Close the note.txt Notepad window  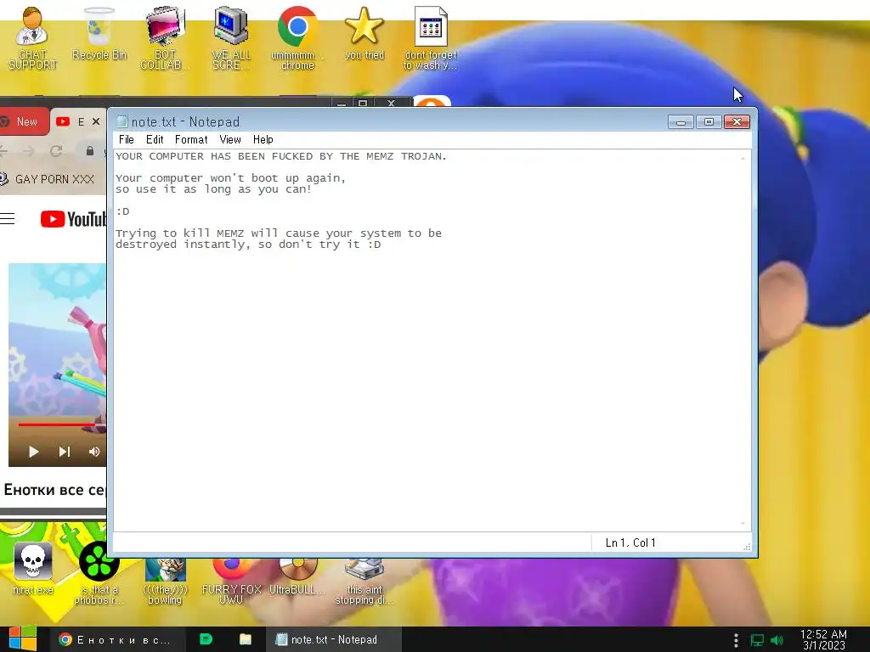737,122
